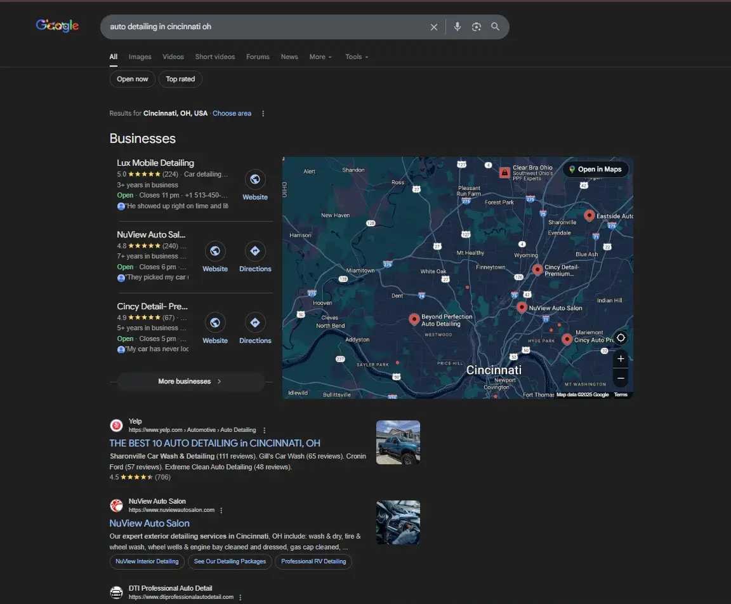Clear the search query with X icon
Screen dimensions: 731x604
[x=434, y=27]
